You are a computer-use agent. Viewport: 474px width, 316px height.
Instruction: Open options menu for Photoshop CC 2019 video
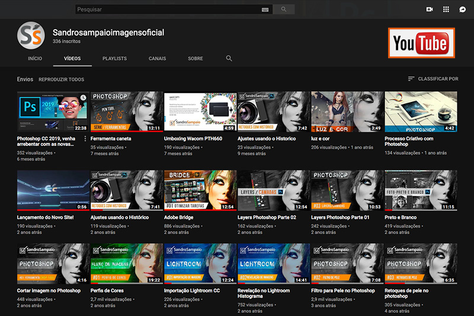click(x=85, y=139)
